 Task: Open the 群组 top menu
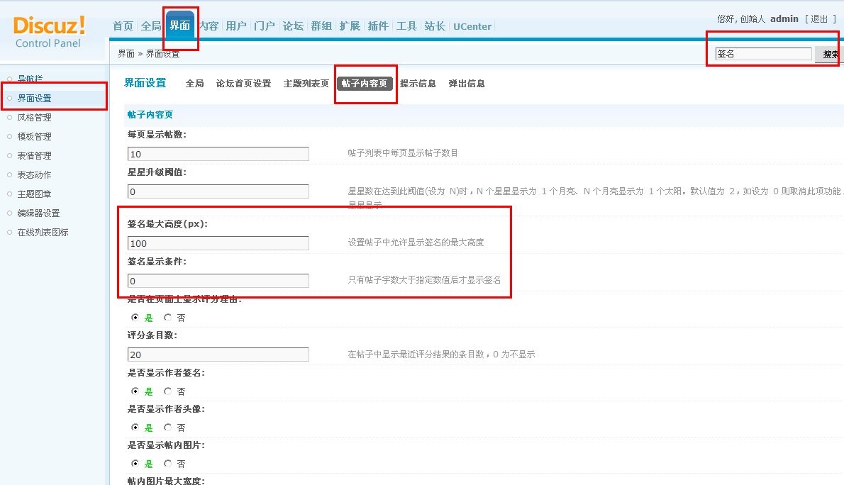pos(321,26)
